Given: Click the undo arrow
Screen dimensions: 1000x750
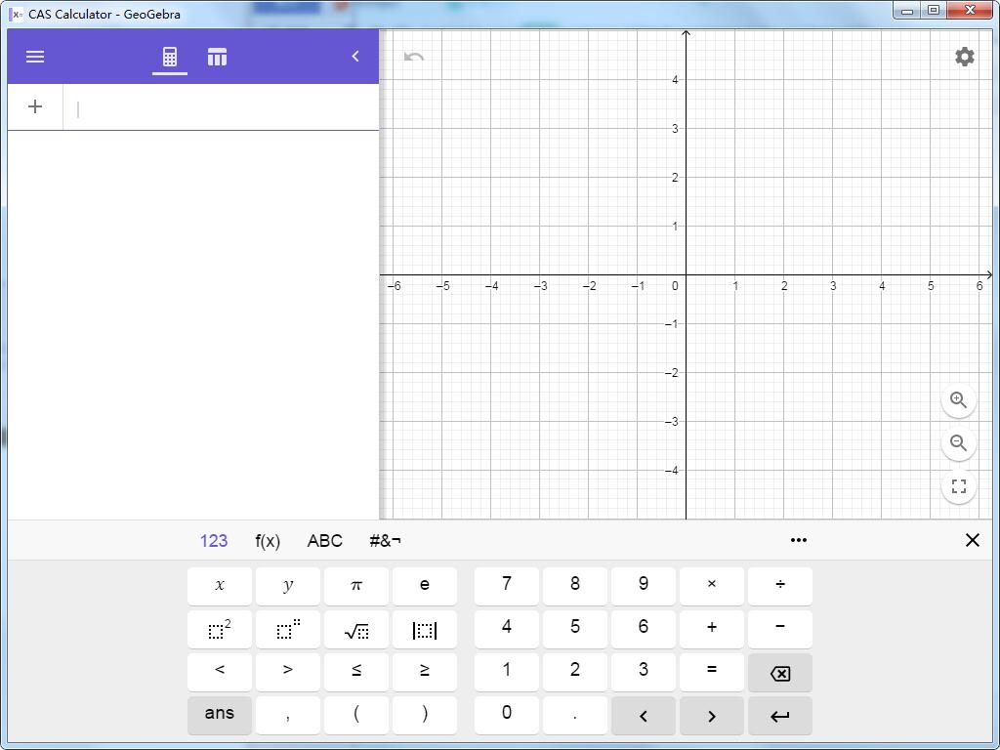Looking at the screenshot, I should (x=413, y=57).
